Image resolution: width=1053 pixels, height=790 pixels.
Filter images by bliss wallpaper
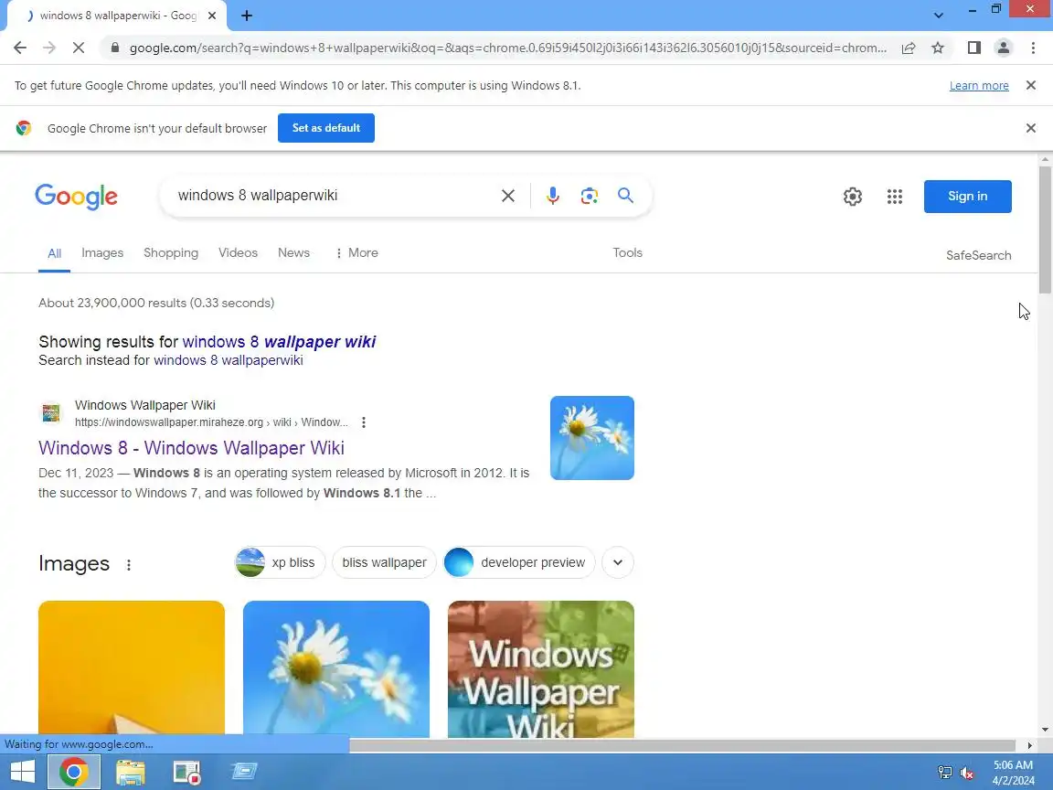(x=384, y=562)
